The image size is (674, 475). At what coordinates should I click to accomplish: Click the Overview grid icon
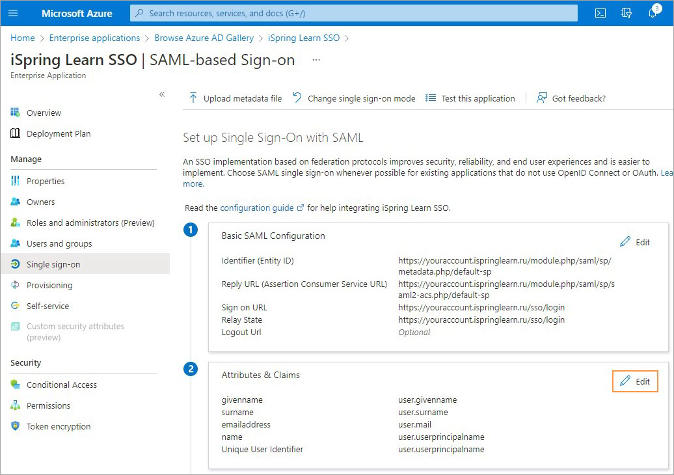click(15, 112)
